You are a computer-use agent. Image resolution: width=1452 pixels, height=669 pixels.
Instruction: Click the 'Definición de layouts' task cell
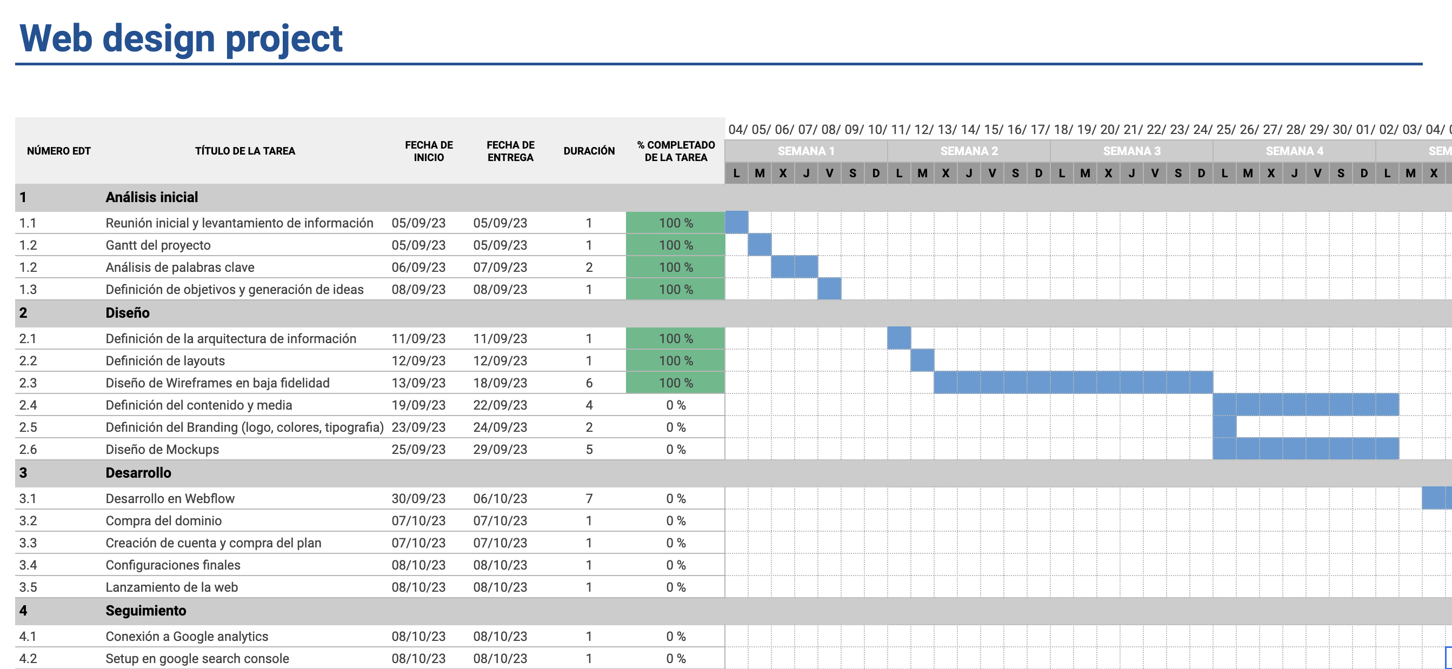[x=165, y=360]
